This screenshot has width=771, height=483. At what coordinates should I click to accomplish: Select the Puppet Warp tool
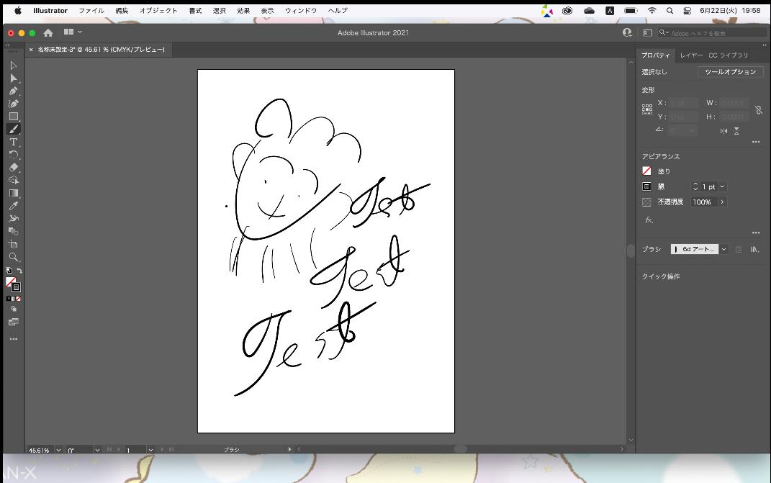[x=13, y=219]
